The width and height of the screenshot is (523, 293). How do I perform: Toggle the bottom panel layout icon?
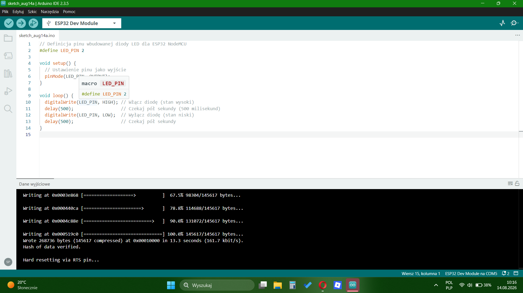click(516, 273)
